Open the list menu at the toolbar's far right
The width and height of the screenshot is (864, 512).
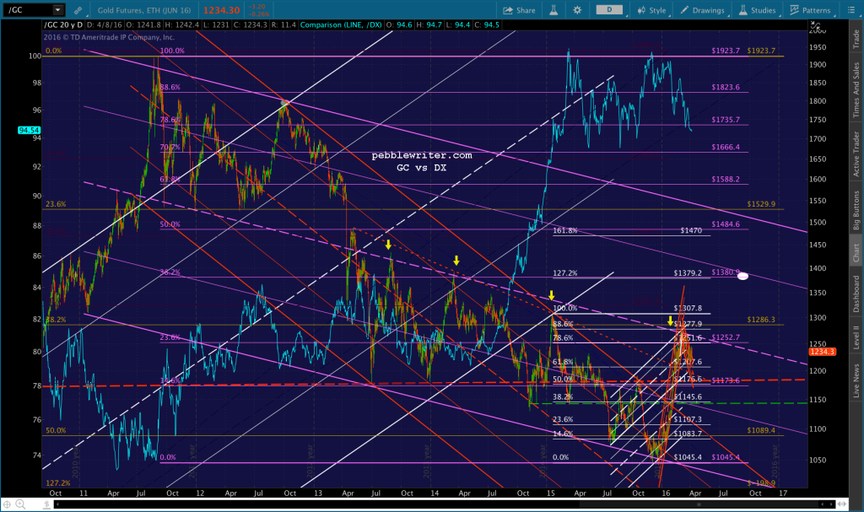tap(851, 10)
